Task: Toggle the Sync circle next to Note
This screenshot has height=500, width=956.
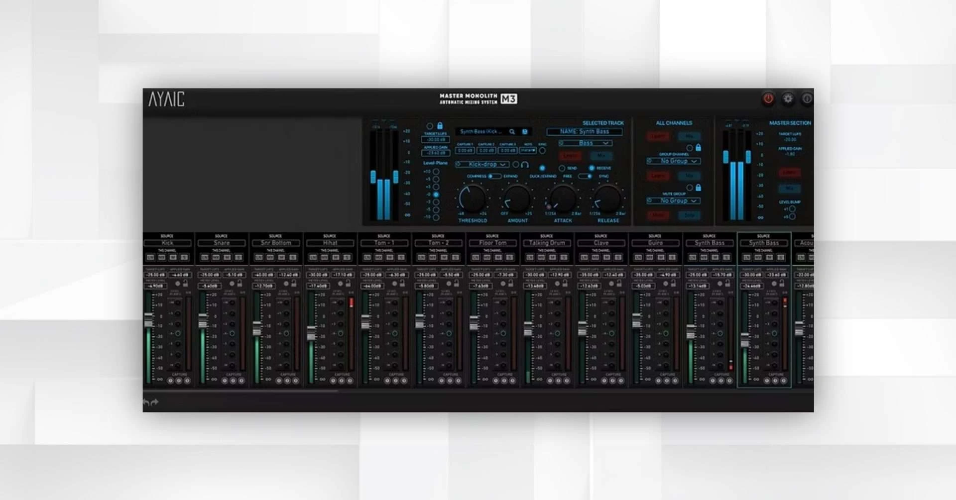Action: click(x=542, y=151)
